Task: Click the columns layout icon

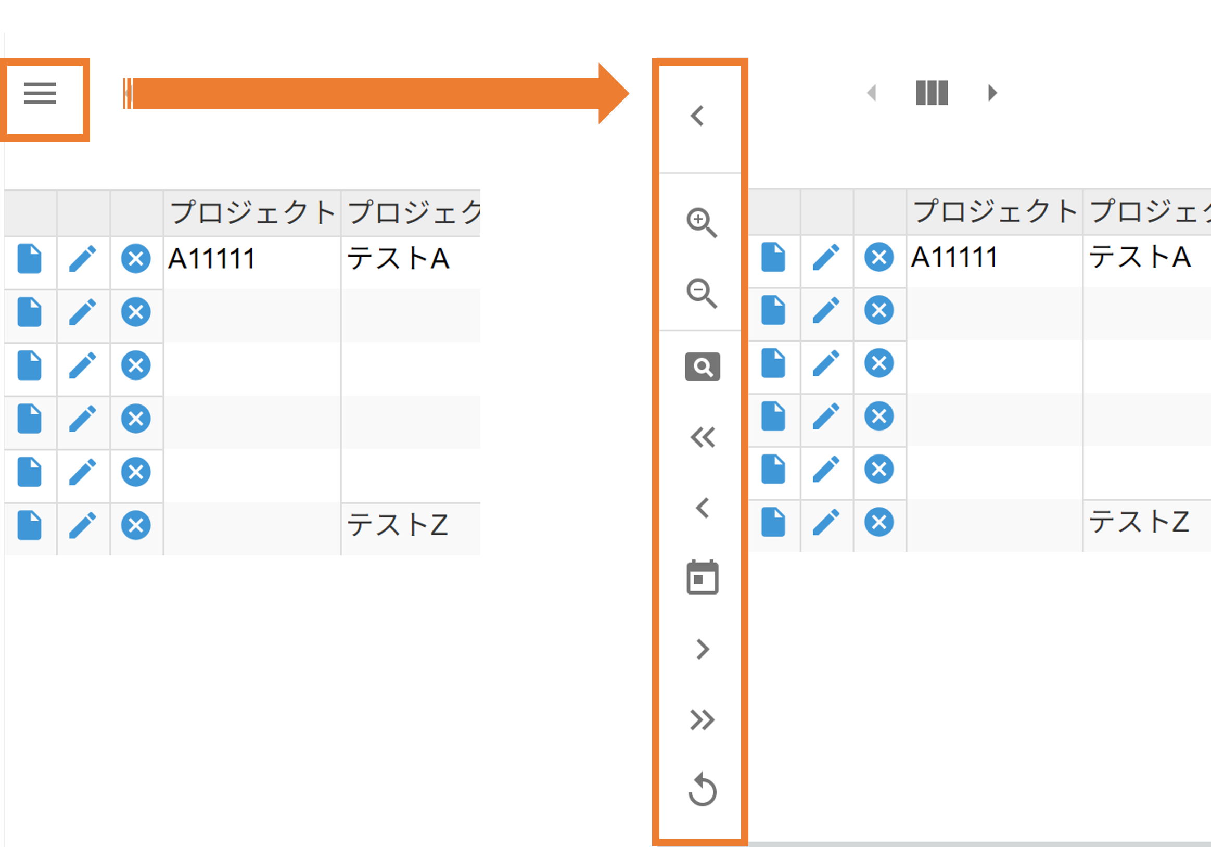Action: click(x=932, y=93)
